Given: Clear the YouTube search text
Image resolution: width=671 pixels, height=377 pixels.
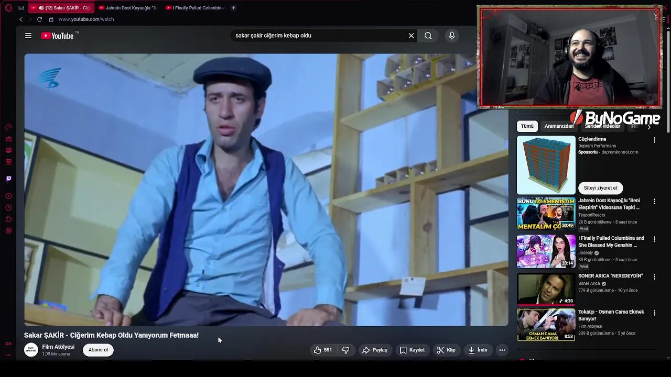Looking at the screenshot, I should tap(412, 36).
